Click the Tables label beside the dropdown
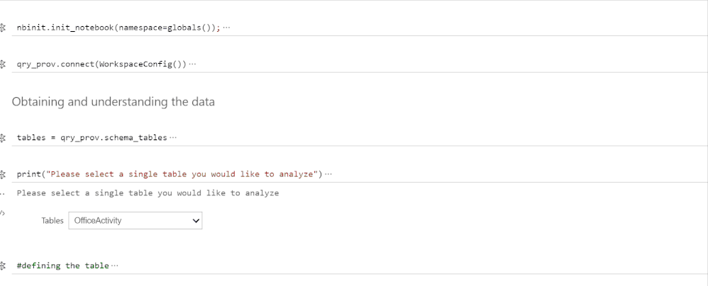708x286 pixels. pos(52,221)
